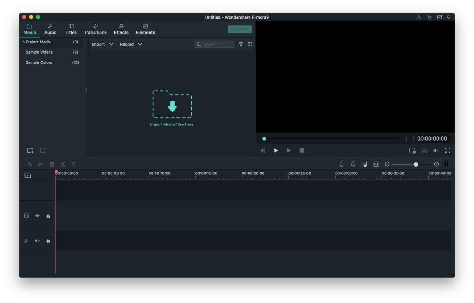Open the Effects tab
Screen dimensions: 474x303
(121, 29)
